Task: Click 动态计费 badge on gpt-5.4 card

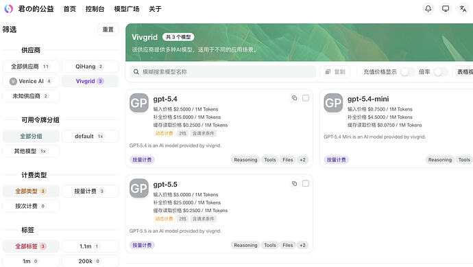Action: click(x=164, y=133)
